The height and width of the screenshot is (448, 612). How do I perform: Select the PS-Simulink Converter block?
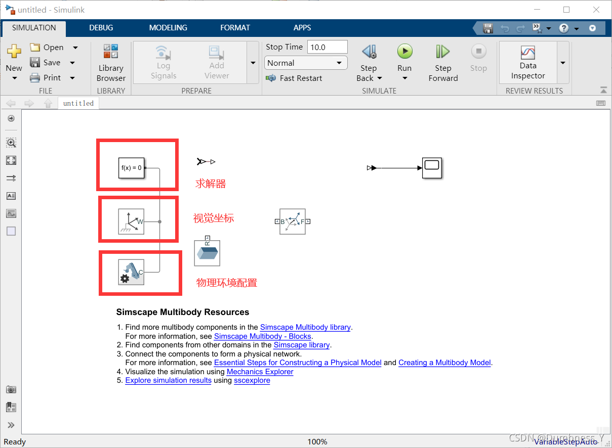tap(372, 168)
